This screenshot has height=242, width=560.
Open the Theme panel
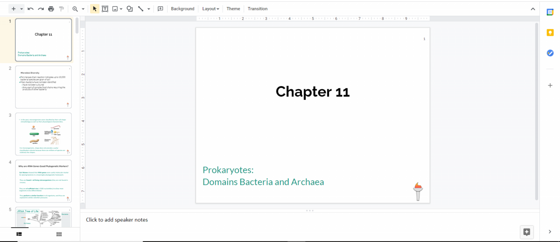[233, 9]
